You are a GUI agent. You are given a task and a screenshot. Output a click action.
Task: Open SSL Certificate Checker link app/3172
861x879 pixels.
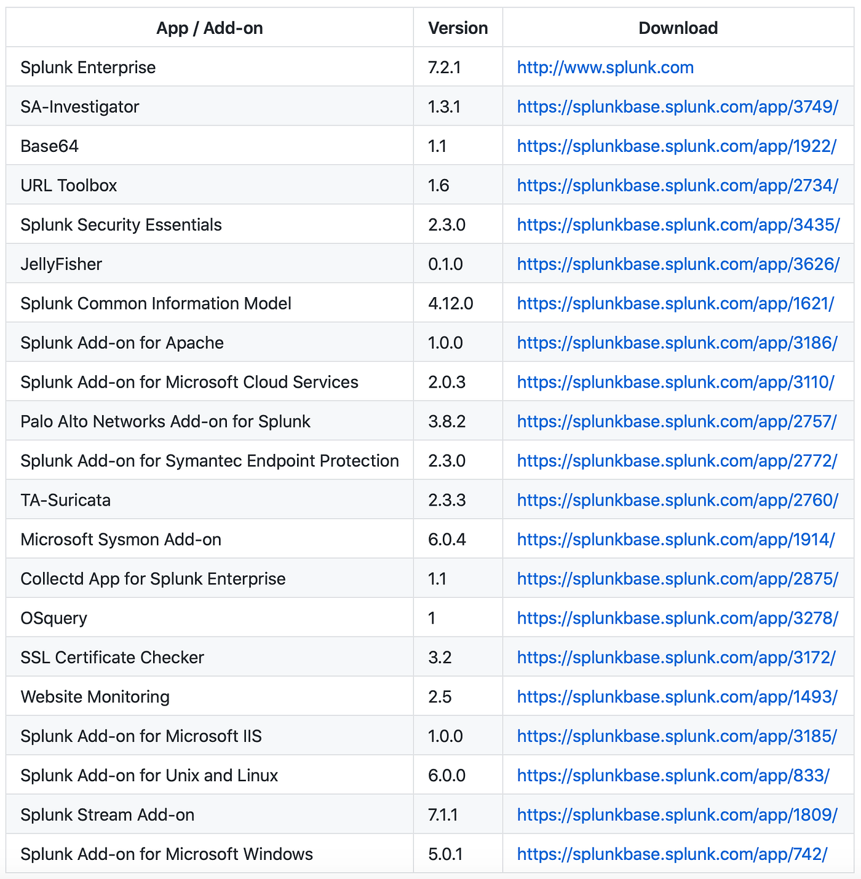(676, 658)
